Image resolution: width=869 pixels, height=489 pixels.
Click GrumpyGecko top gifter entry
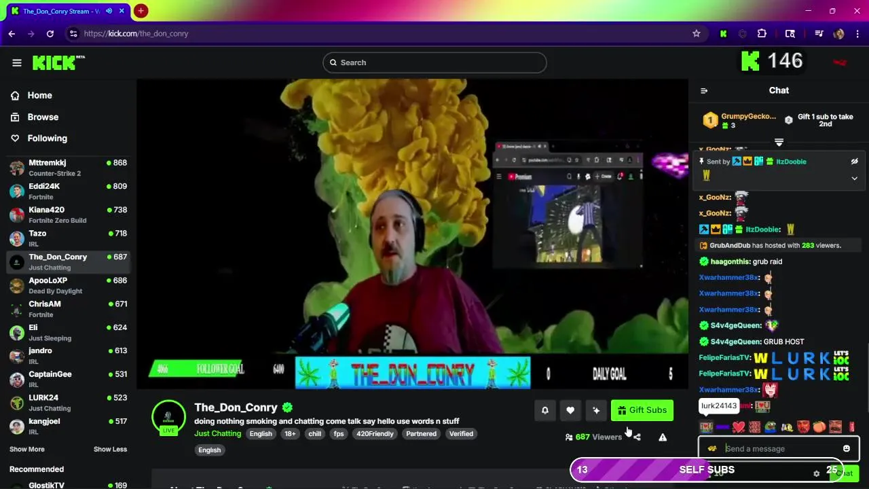(740, 120)
